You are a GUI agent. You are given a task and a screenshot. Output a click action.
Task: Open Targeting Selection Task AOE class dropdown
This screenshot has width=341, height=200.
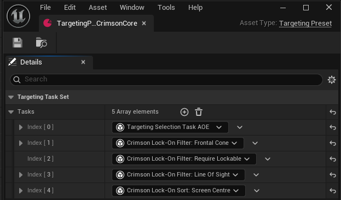point(170,127)
